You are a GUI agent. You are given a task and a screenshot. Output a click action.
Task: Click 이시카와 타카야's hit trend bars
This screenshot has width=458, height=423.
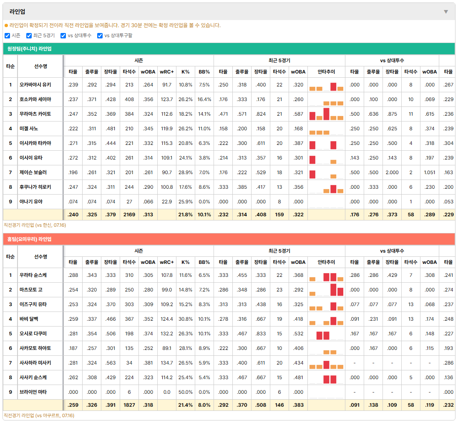coord(326,143)
